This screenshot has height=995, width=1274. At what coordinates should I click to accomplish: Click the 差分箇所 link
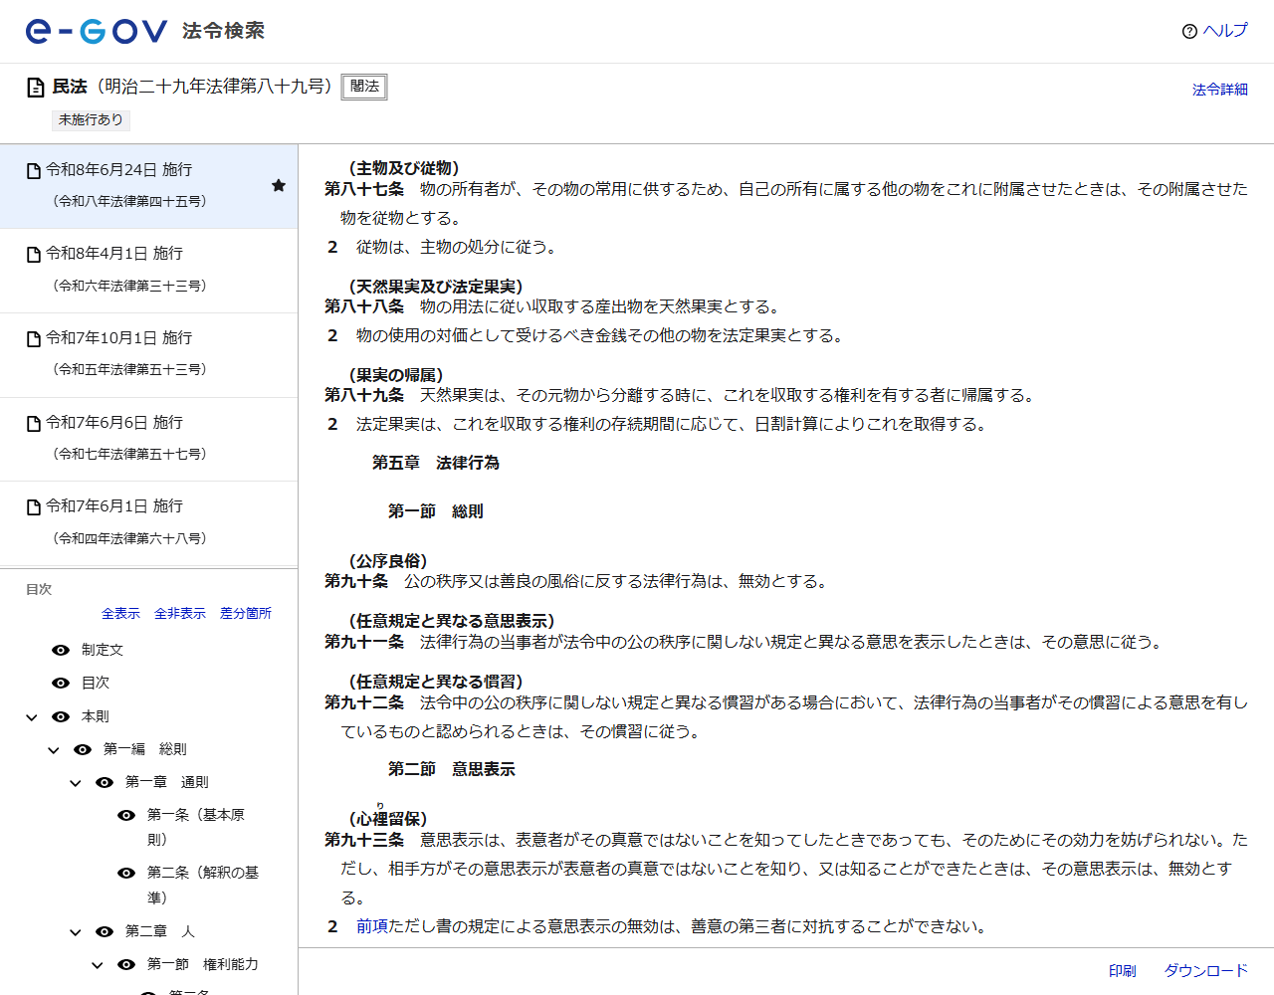(x=246, y=614)
